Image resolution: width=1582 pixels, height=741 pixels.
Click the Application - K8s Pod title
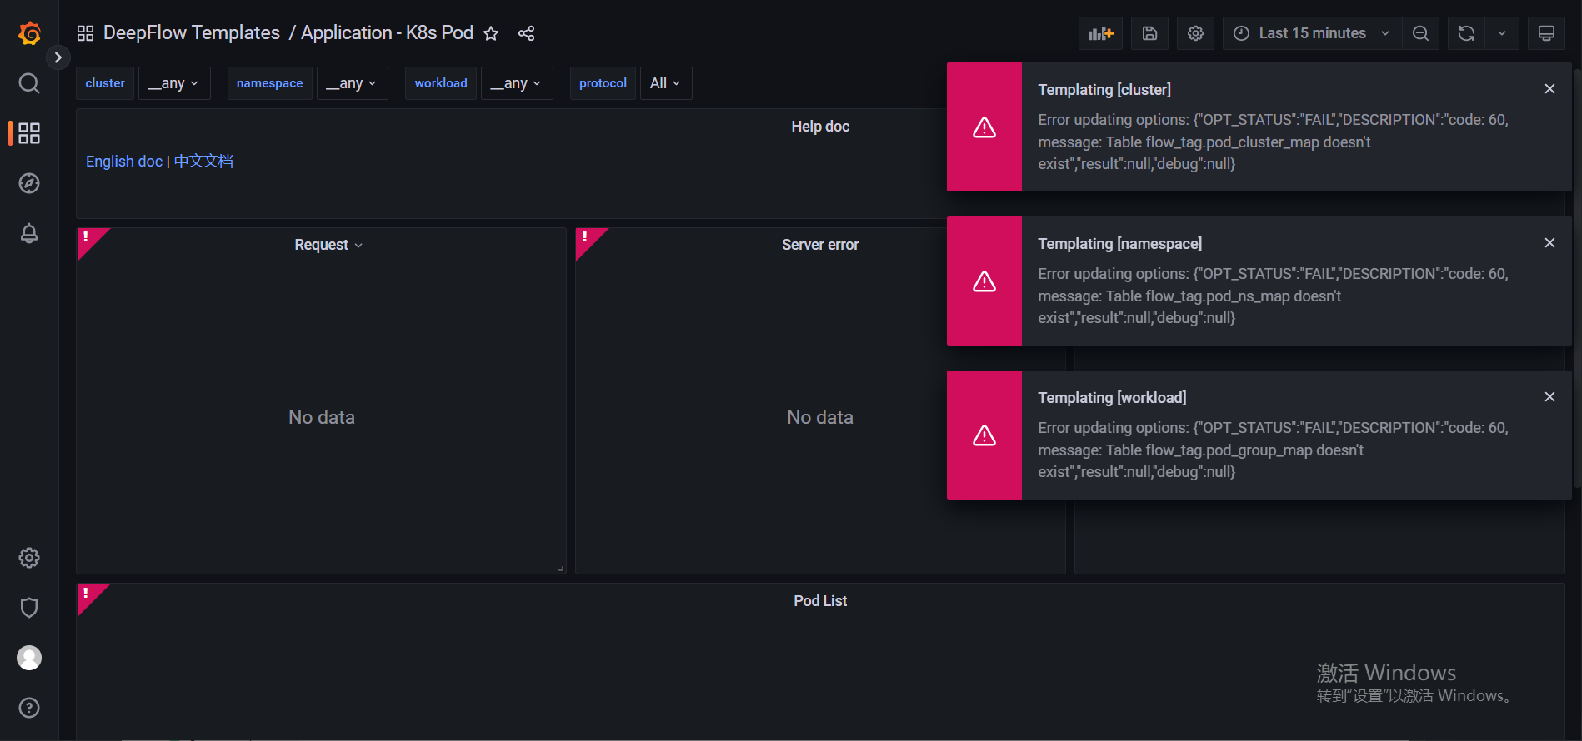(387, 33)
